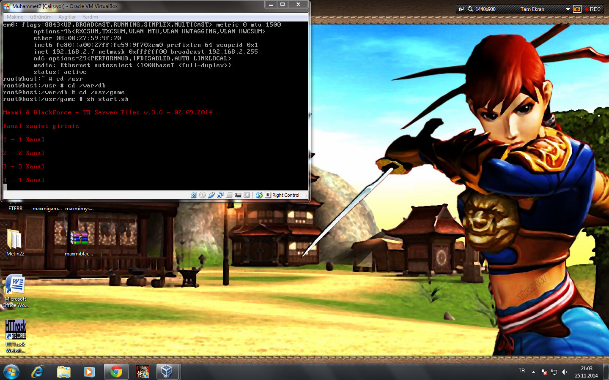The image size is (609, 380).
Task: Open the Windows Start menu
Action: [11, 372]
